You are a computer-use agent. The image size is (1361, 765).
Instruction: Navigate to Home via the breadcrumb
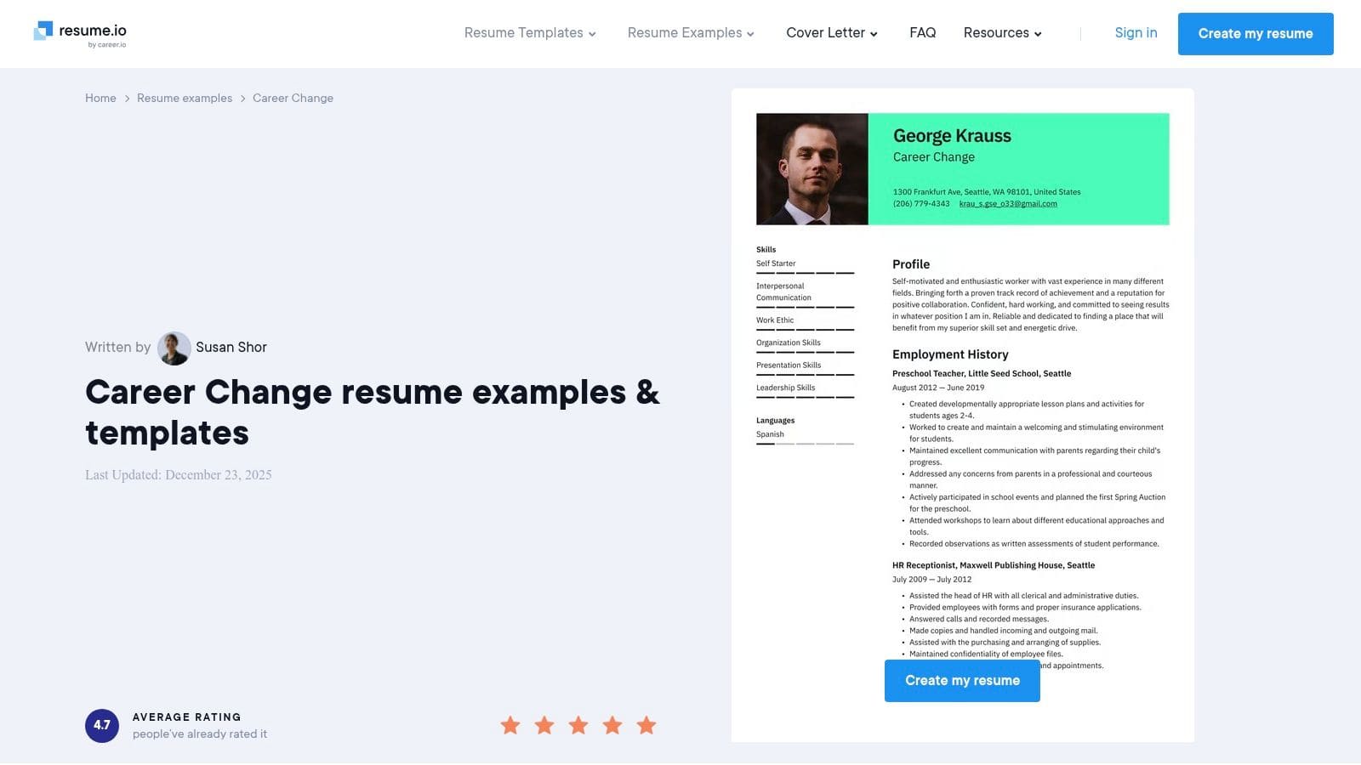pos(100,98)
